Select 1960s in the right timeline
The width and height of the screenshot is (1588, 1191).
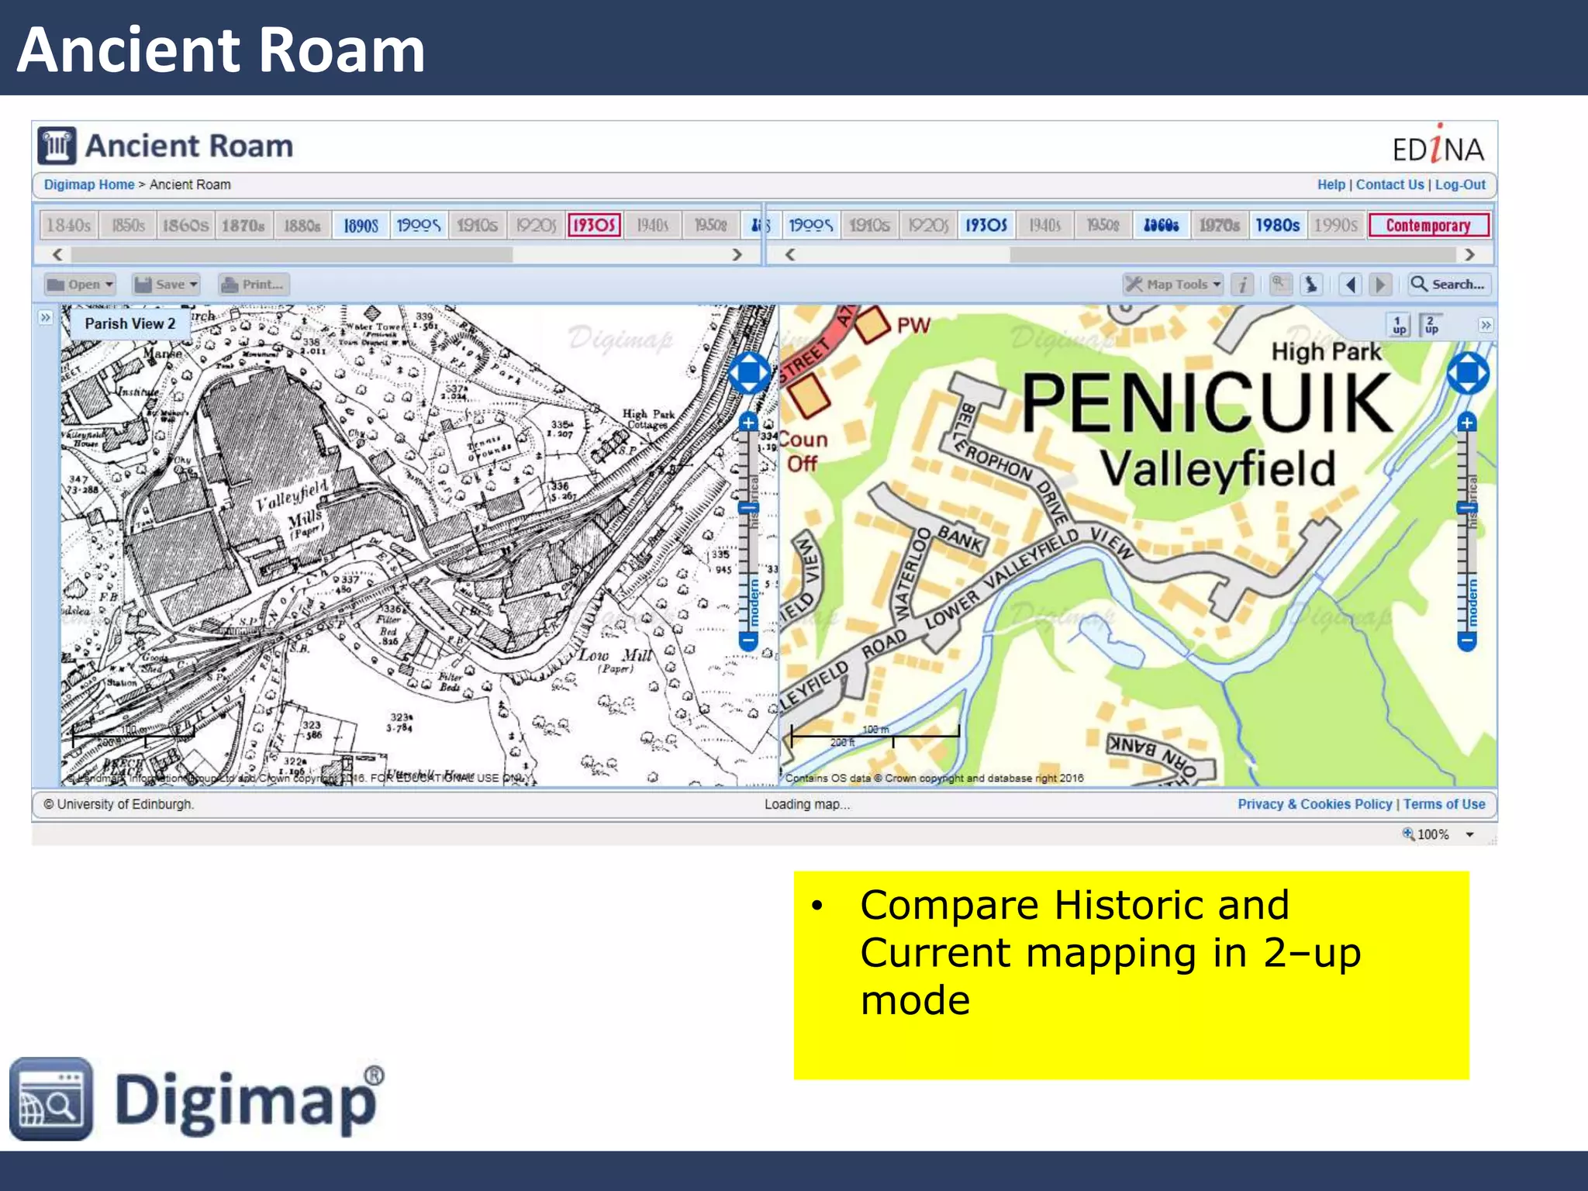click(1162, 226)
